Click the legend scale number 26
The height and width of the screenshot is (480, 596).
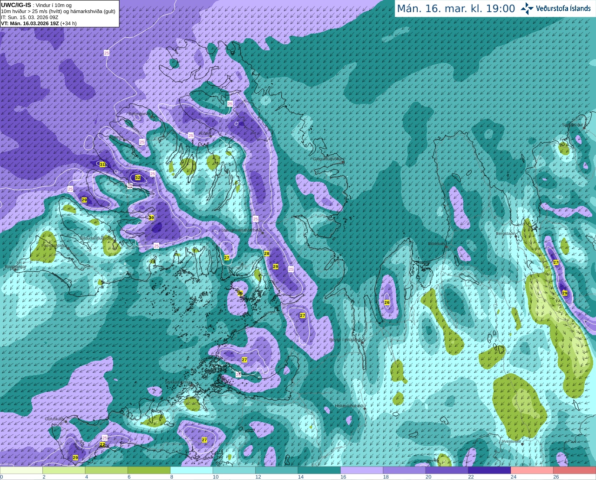point(556,477)
